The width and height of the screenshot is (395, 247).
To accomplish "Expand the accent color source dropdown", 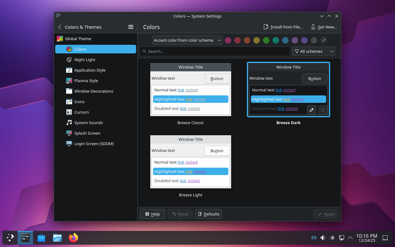I will tap(187, 40).
